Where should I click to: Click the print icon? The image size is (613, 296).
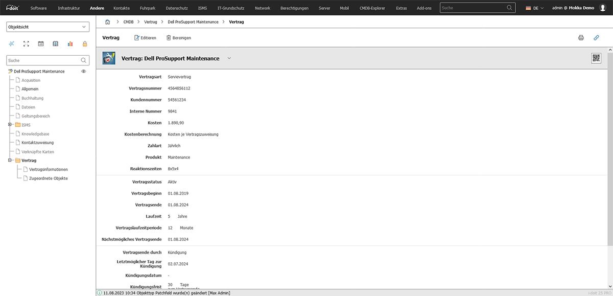pos(581,38)
